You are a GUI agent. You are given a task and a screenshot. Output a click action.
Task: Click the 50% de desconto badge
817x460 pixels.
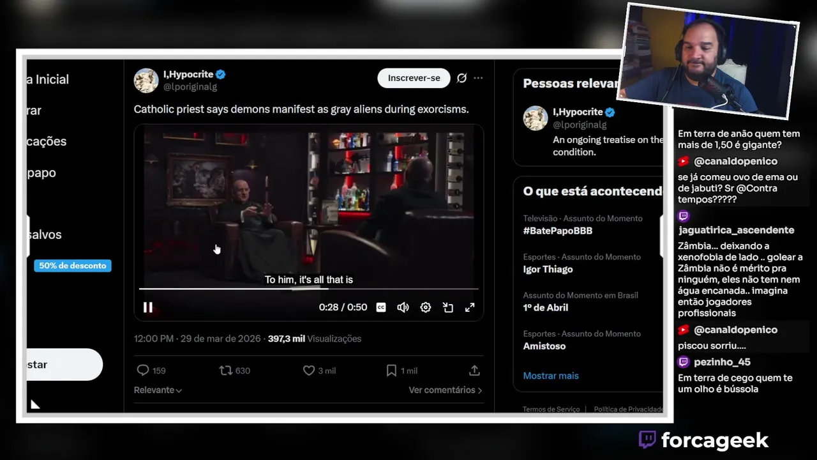(73, 266)
